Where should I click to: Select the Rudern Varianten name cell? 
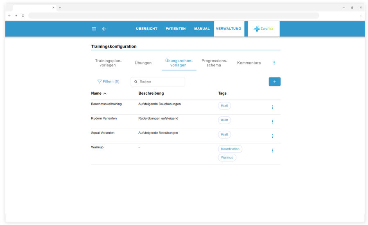click(104, 118)
